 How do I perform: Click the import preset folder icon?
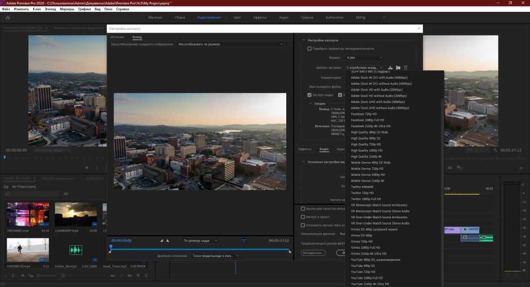pyautogui.click(x=398, y=67)
